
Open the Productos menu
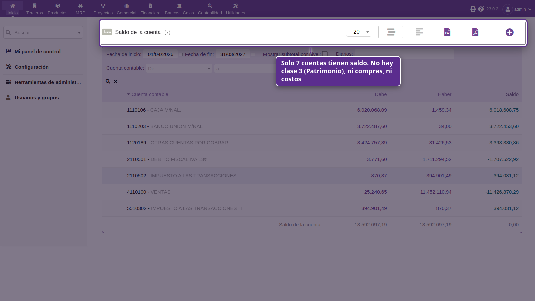58,9
